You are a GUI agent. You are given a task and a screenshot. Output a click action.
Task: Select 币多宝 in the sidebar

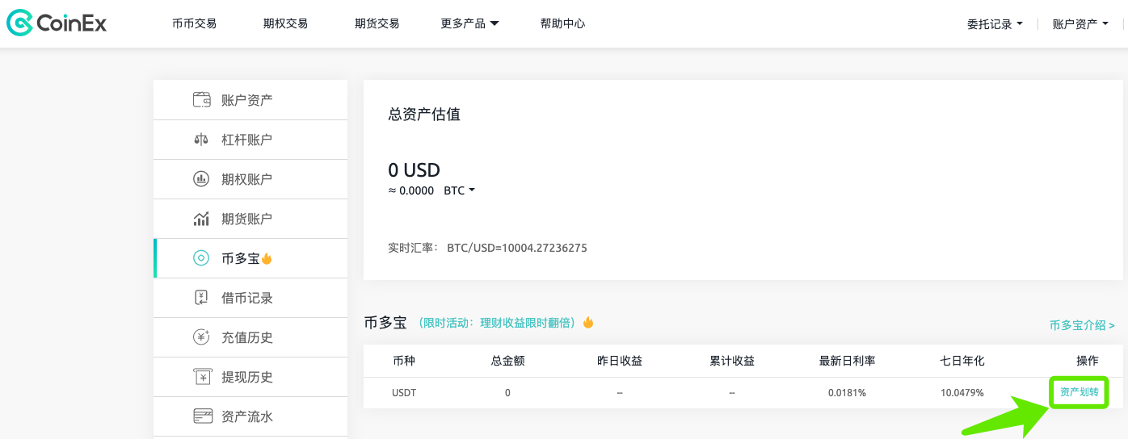click(x=250, y=258)
